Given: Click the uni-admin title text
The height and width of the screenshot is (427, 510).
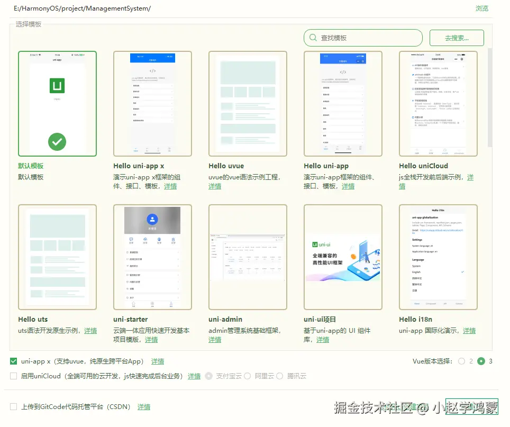Looking at the screenshot, I should tap(225, 320).
